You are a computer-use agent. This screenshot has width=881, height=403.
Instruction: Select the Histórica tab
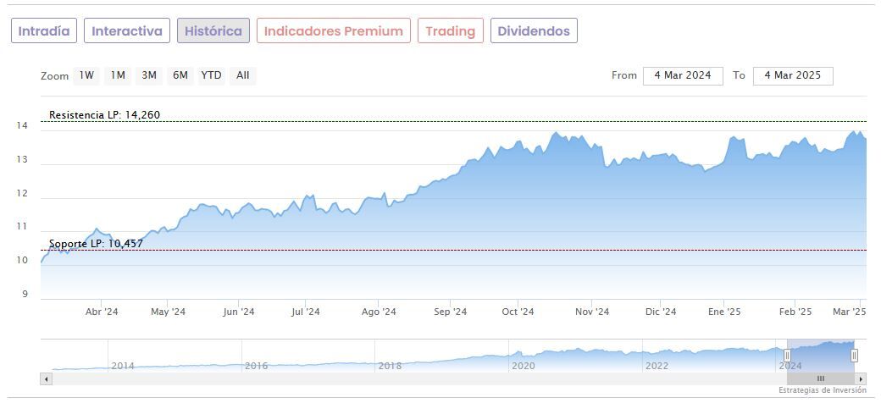point(213,31)
